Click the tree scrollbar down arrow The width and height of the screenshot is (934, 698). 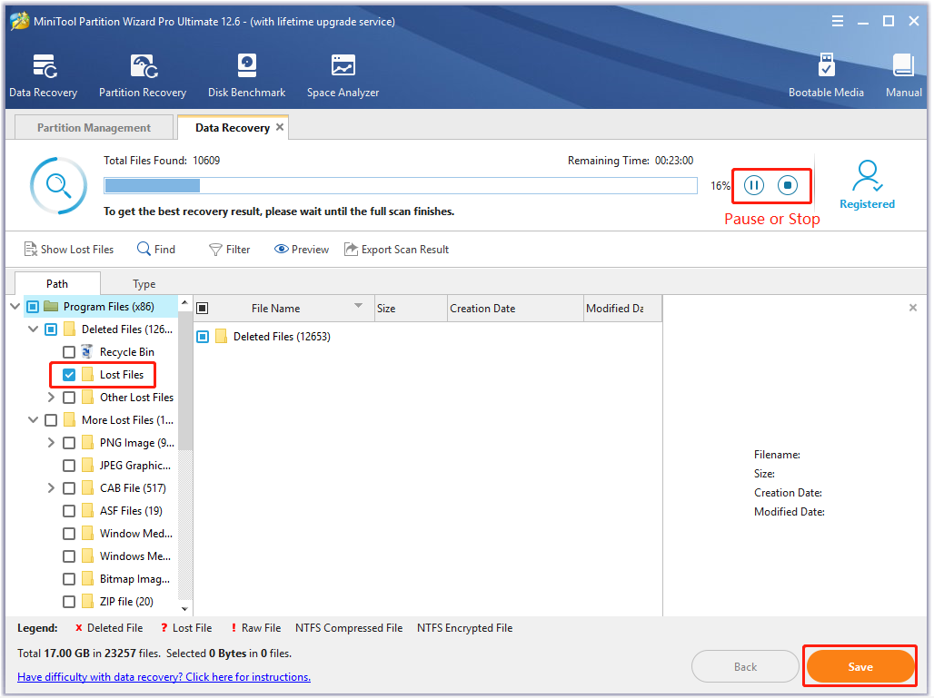click(184, 609)
